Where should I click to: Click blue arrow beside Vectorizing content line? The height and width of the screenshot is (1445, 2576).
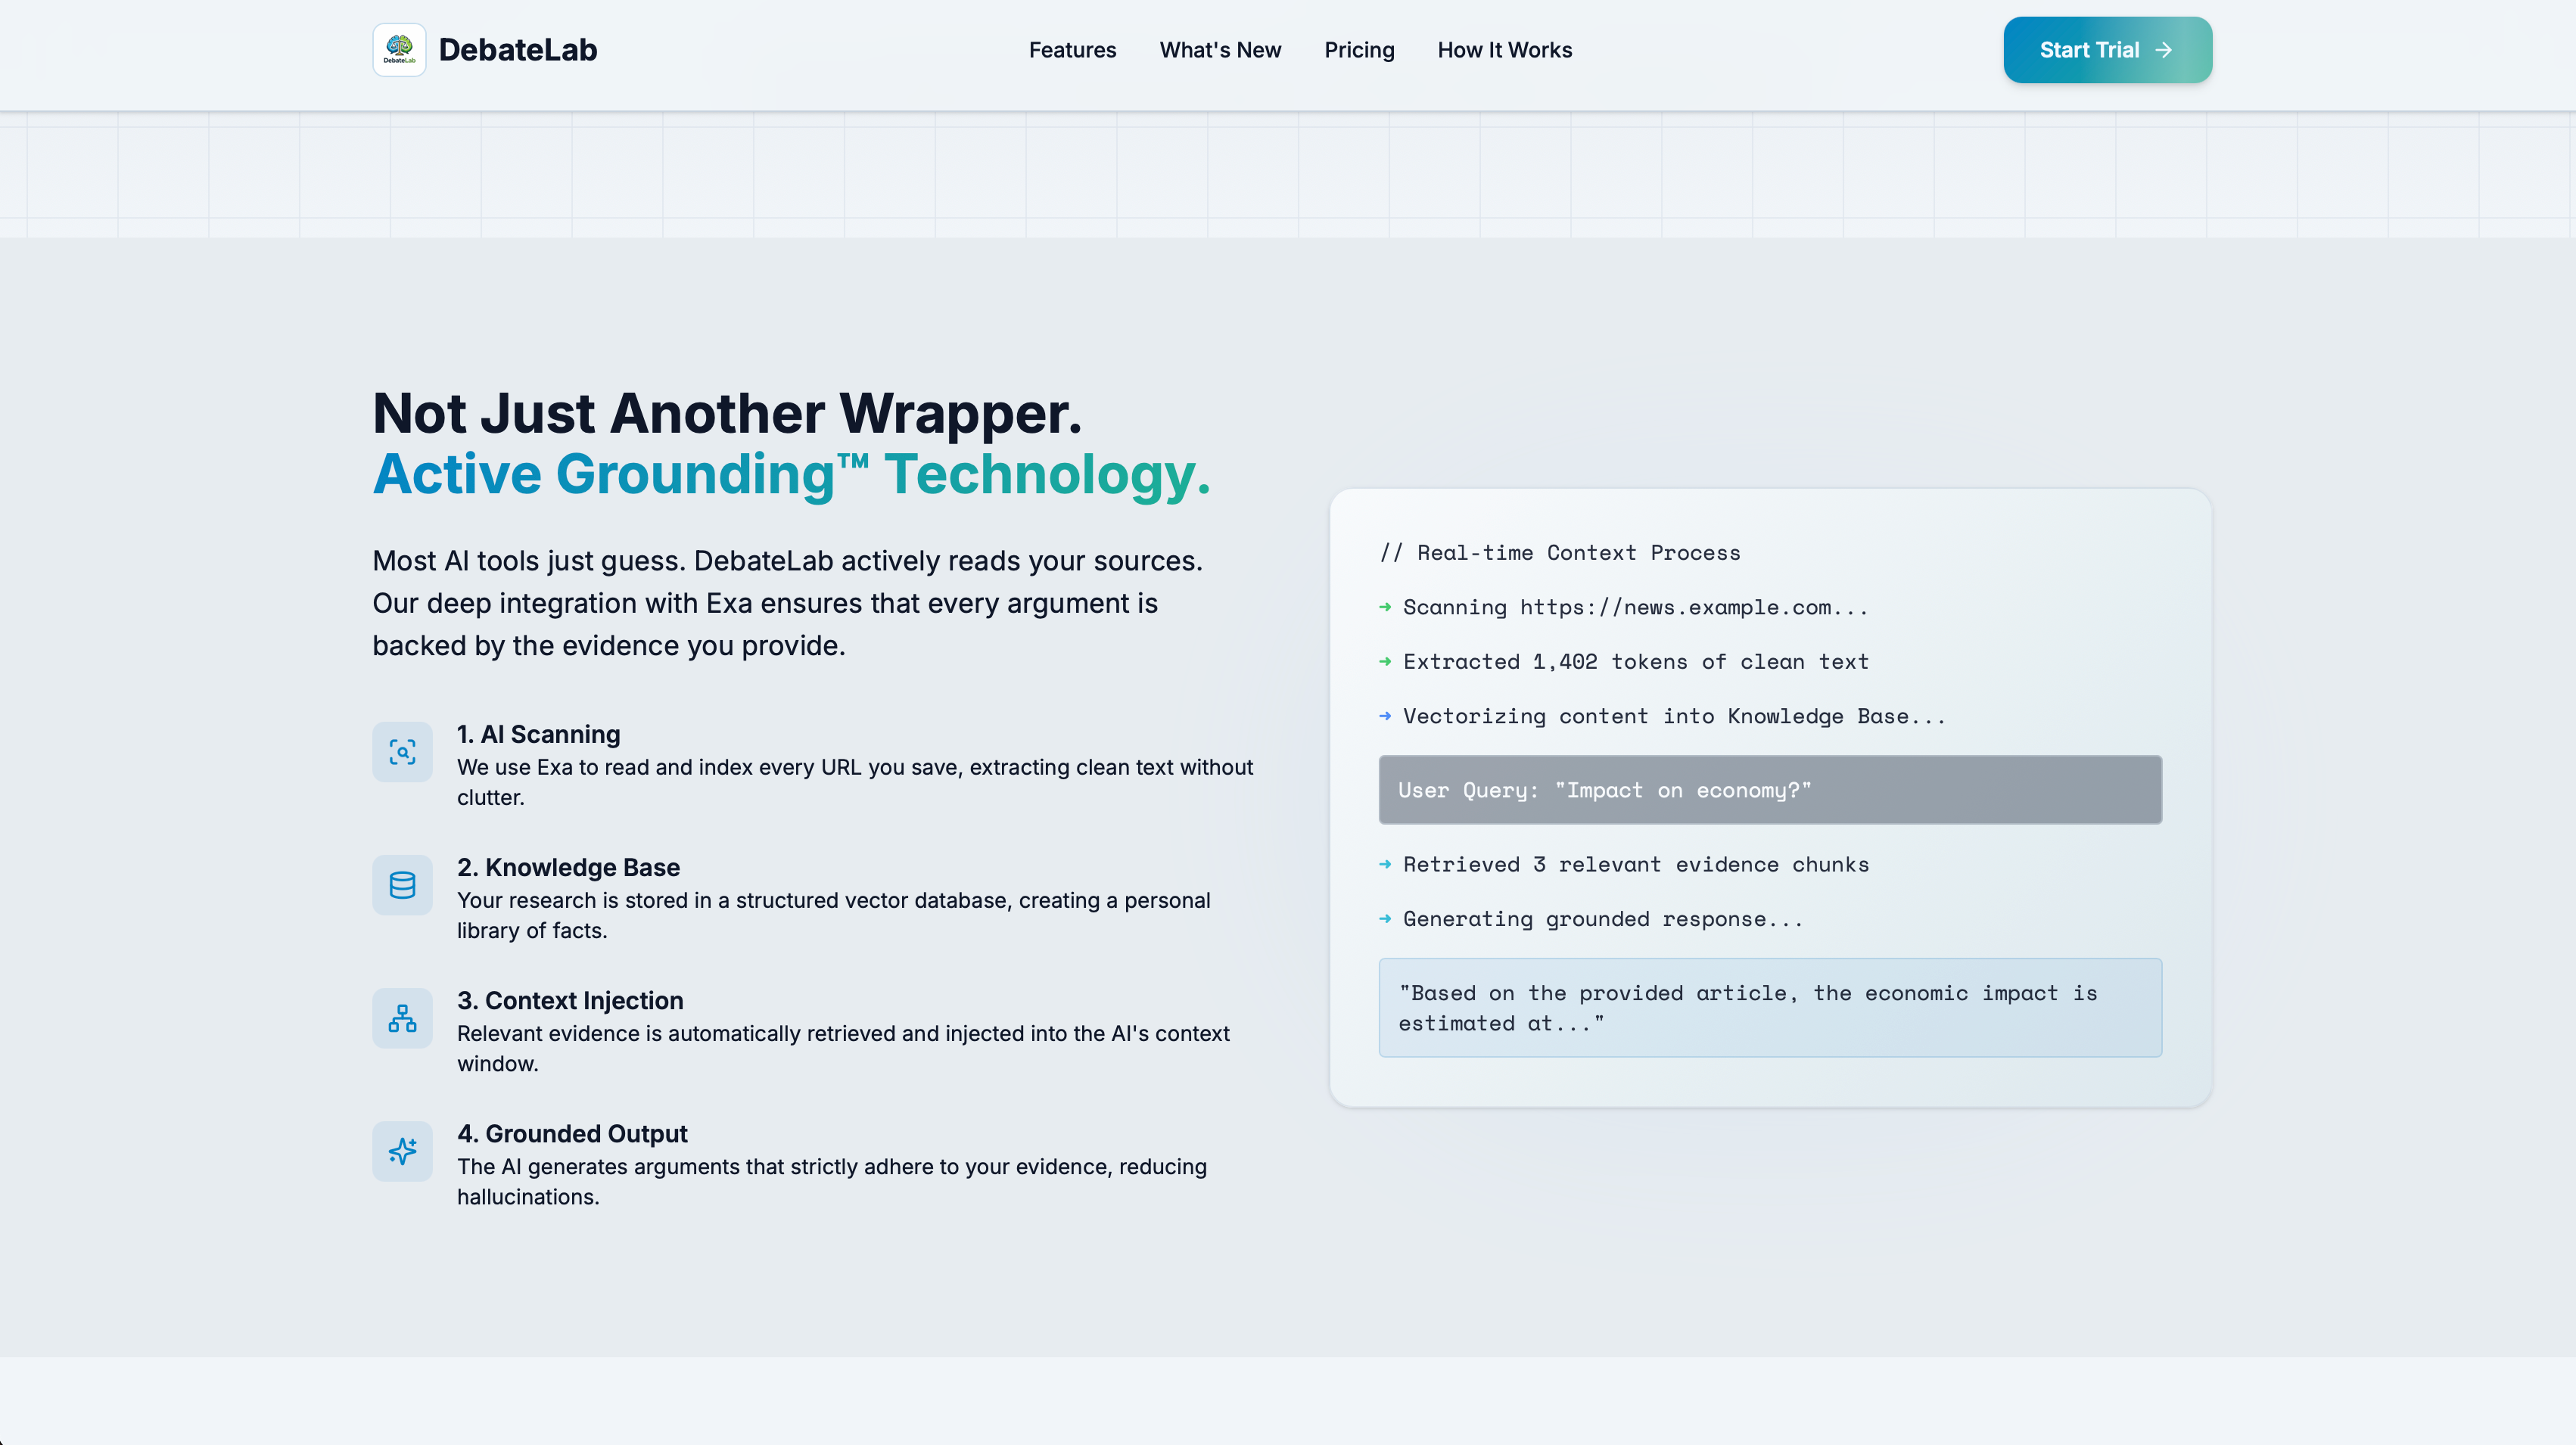[1385, 716]
